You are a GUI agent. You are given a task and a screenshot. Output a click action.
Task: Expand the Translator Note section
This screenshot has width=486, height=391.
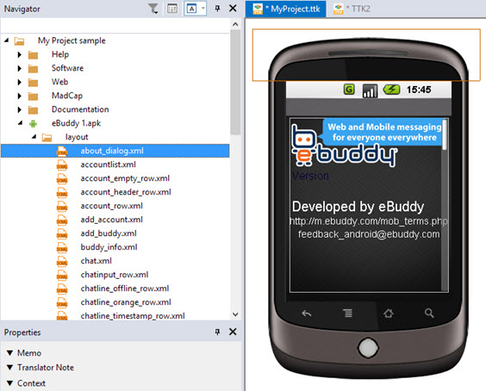point(10,368)
